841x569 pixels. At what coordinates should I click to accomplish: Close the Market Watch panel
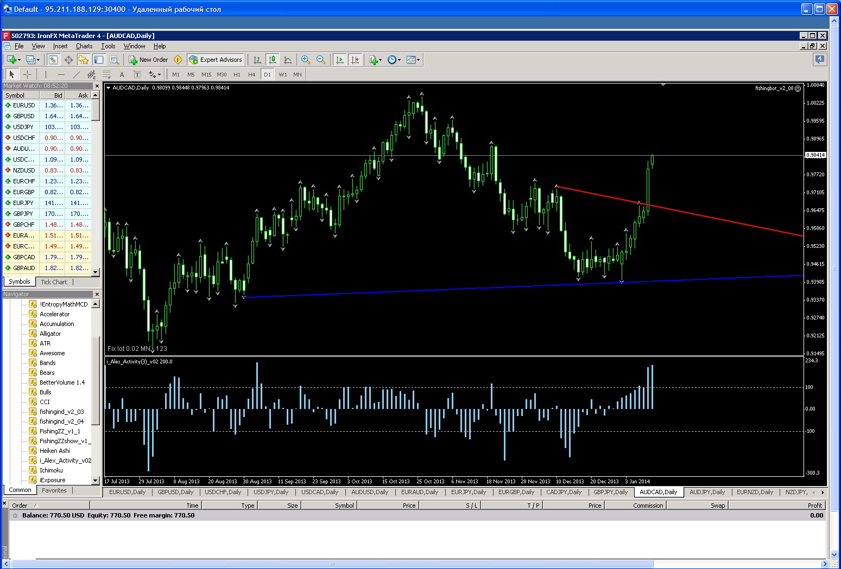coord(97,86)
